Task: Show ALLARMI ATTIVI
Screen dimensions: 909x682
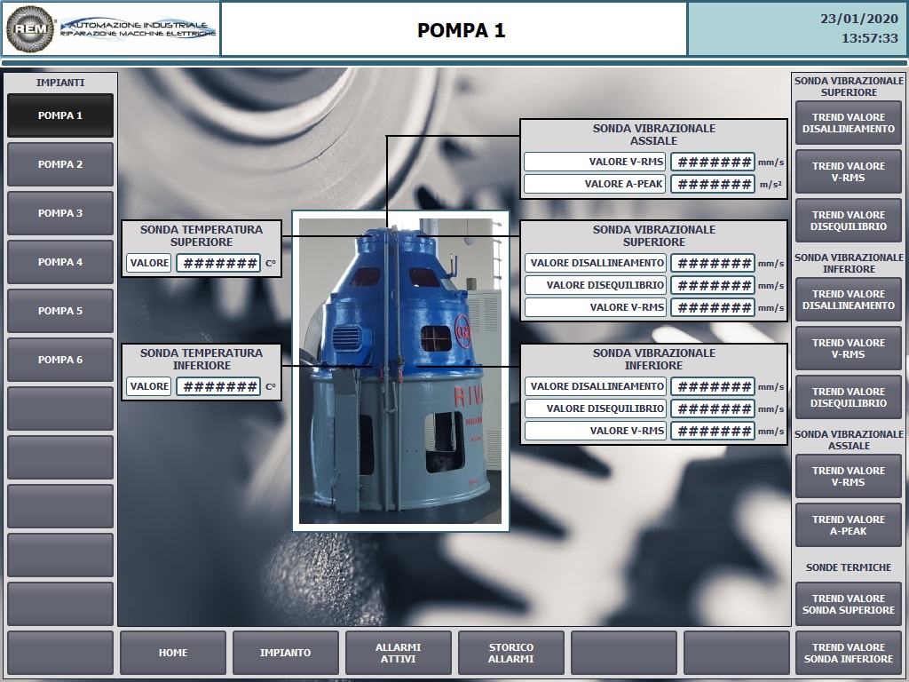Action: (x=399, y=653)
